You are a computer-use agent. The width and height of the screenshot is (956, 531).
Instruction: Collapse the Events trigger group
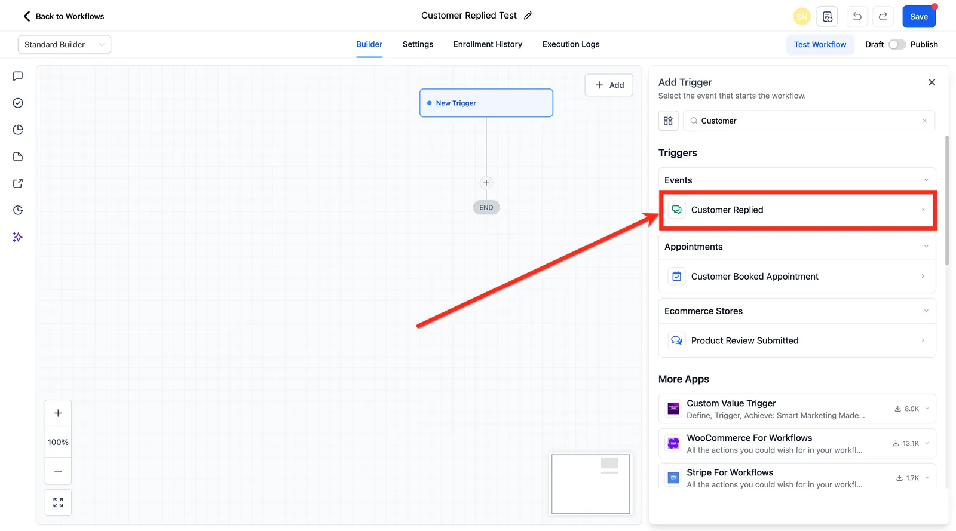[926, 180]
